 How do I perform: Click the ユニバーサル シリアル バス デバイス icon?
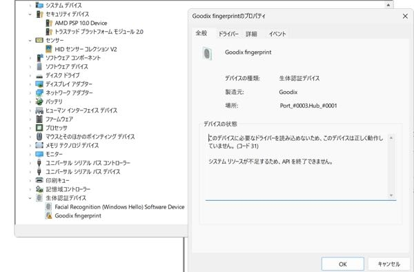39,172
